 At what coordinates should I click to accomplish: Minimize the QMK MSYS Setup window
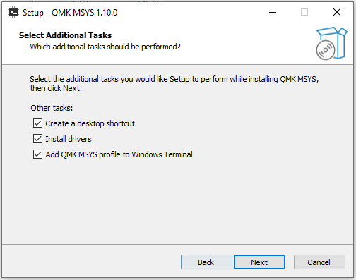pos(273,12)
